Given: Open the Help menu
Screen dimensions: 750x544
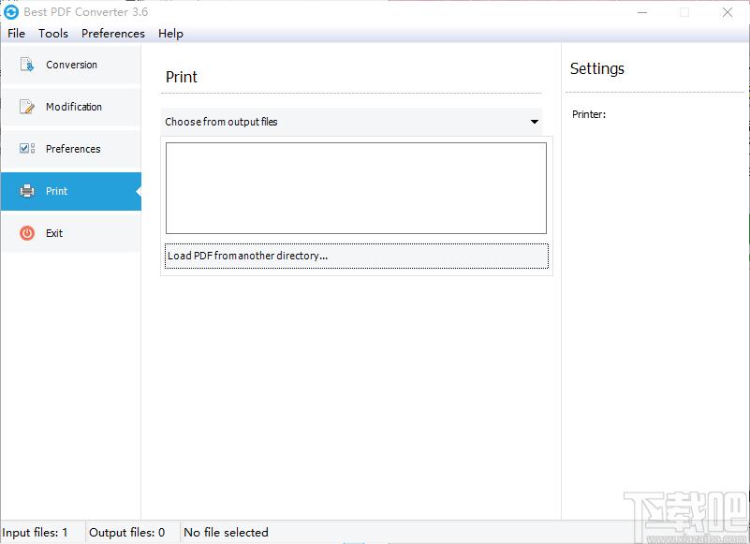Looking at the screenshot, I should (x=170, y=34).
